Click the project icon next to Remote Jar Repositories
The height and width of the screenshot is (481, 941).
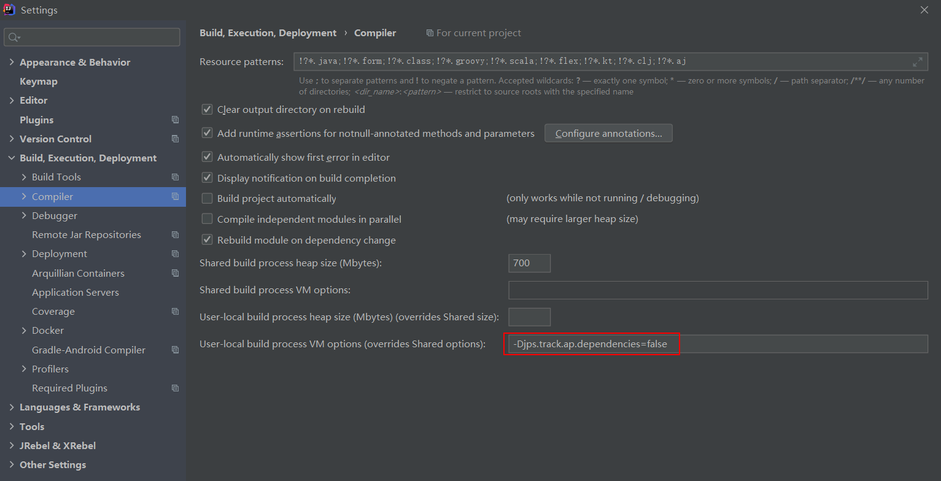click(175, 234)
